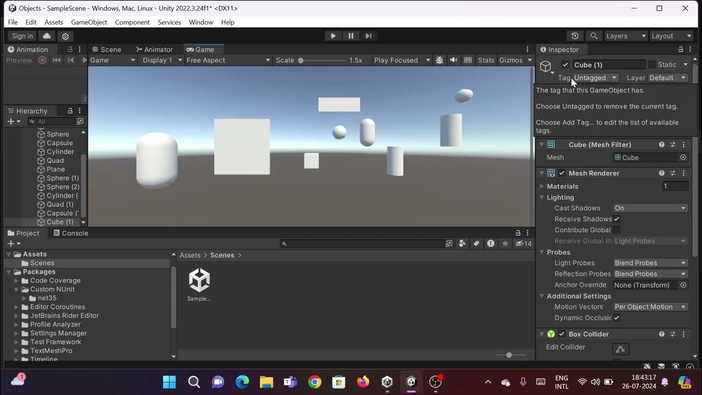Screen dimensions: 702x395
Task: Toggle the Game view bug debugger icon
Action: (x=439, y=60)
